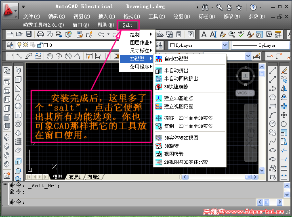Select the Arc Length dimension tool
Screen dimensions: 292x217
29,56
